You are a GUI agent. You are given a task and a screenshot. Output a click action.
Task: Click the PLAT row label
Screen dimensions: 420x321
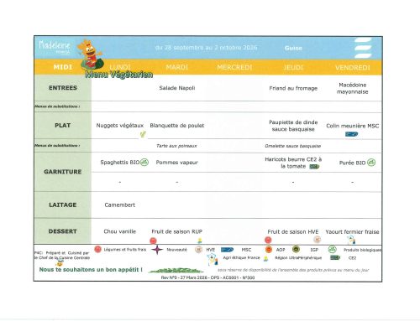click(x=63, y=126)
